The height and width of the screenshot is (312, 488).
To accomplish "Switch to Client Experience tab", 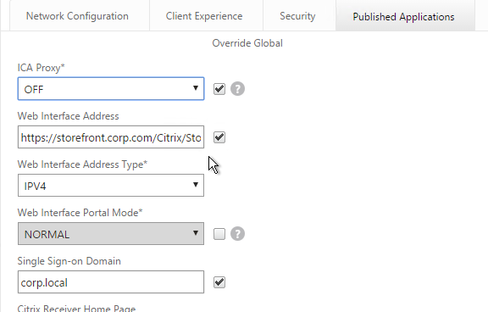I will [x=204, y=16].
